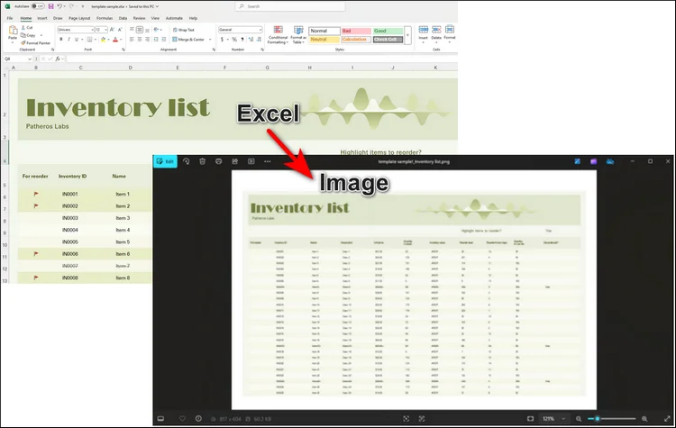The width and height of the screenshot is (676, 428).
Task: Activate the Format Painter
Action: (x=36, y=43)
